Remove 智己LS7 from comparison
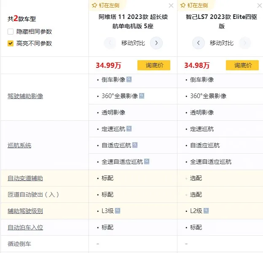The image size is (263, 253). (x=260, y=5)
